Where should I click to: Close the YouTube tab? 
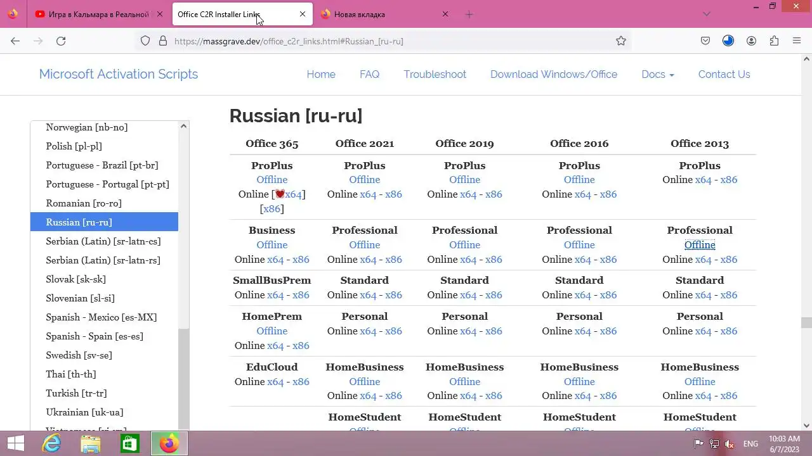[159, 14]
